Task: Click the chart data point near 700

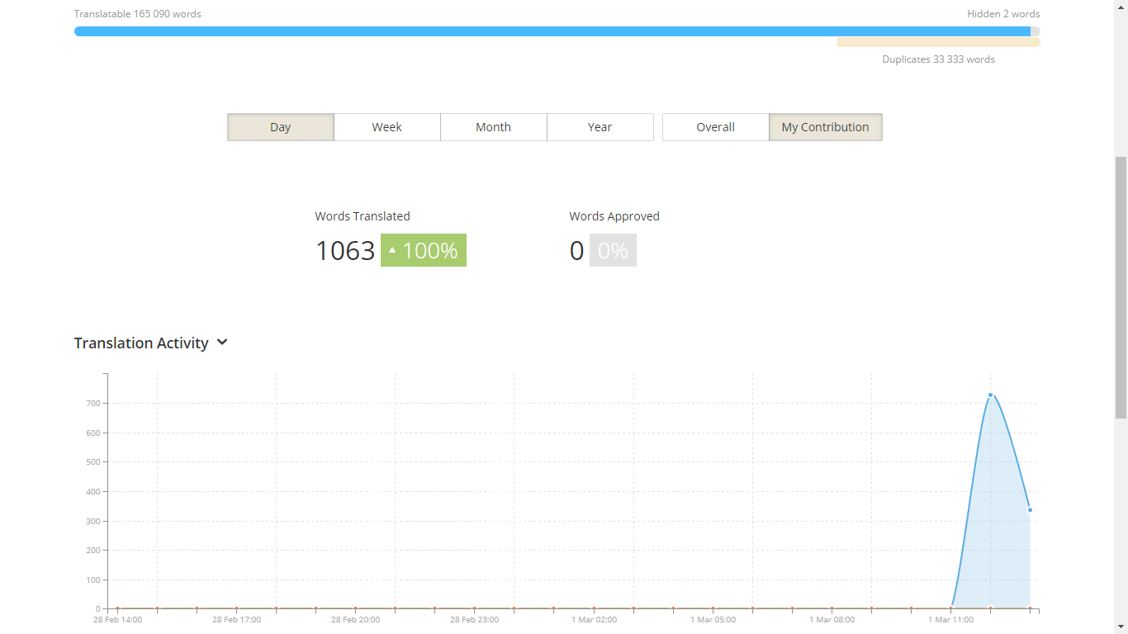Action: point(990,395)
